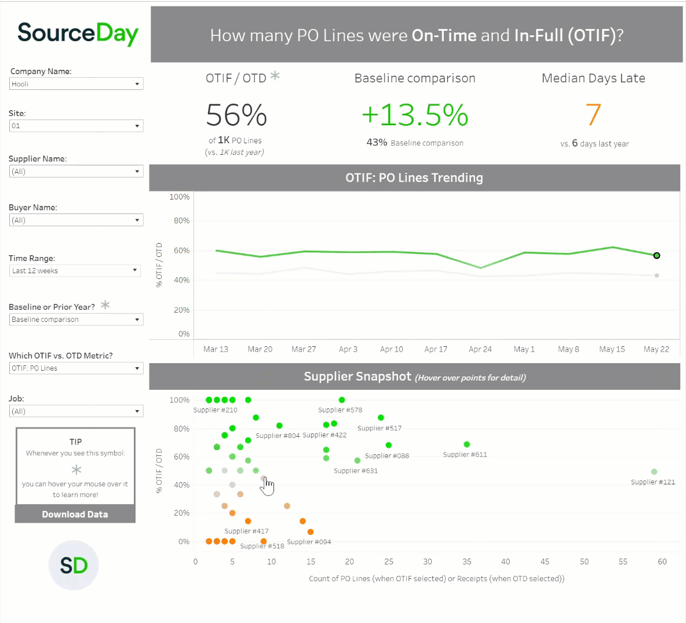Click the +13.5% baseline comparison value

click(415, 115)
